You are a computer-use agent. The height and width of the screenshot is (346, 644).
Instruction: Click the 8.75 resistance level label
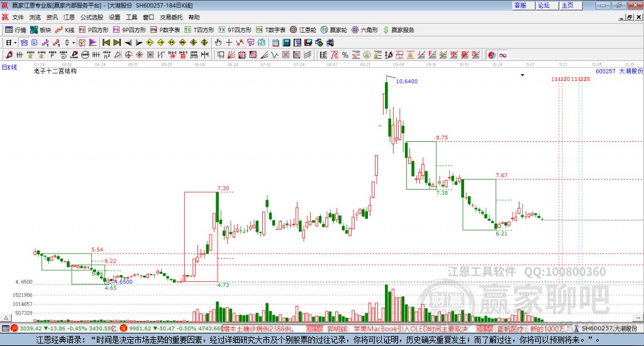(442, 138)
